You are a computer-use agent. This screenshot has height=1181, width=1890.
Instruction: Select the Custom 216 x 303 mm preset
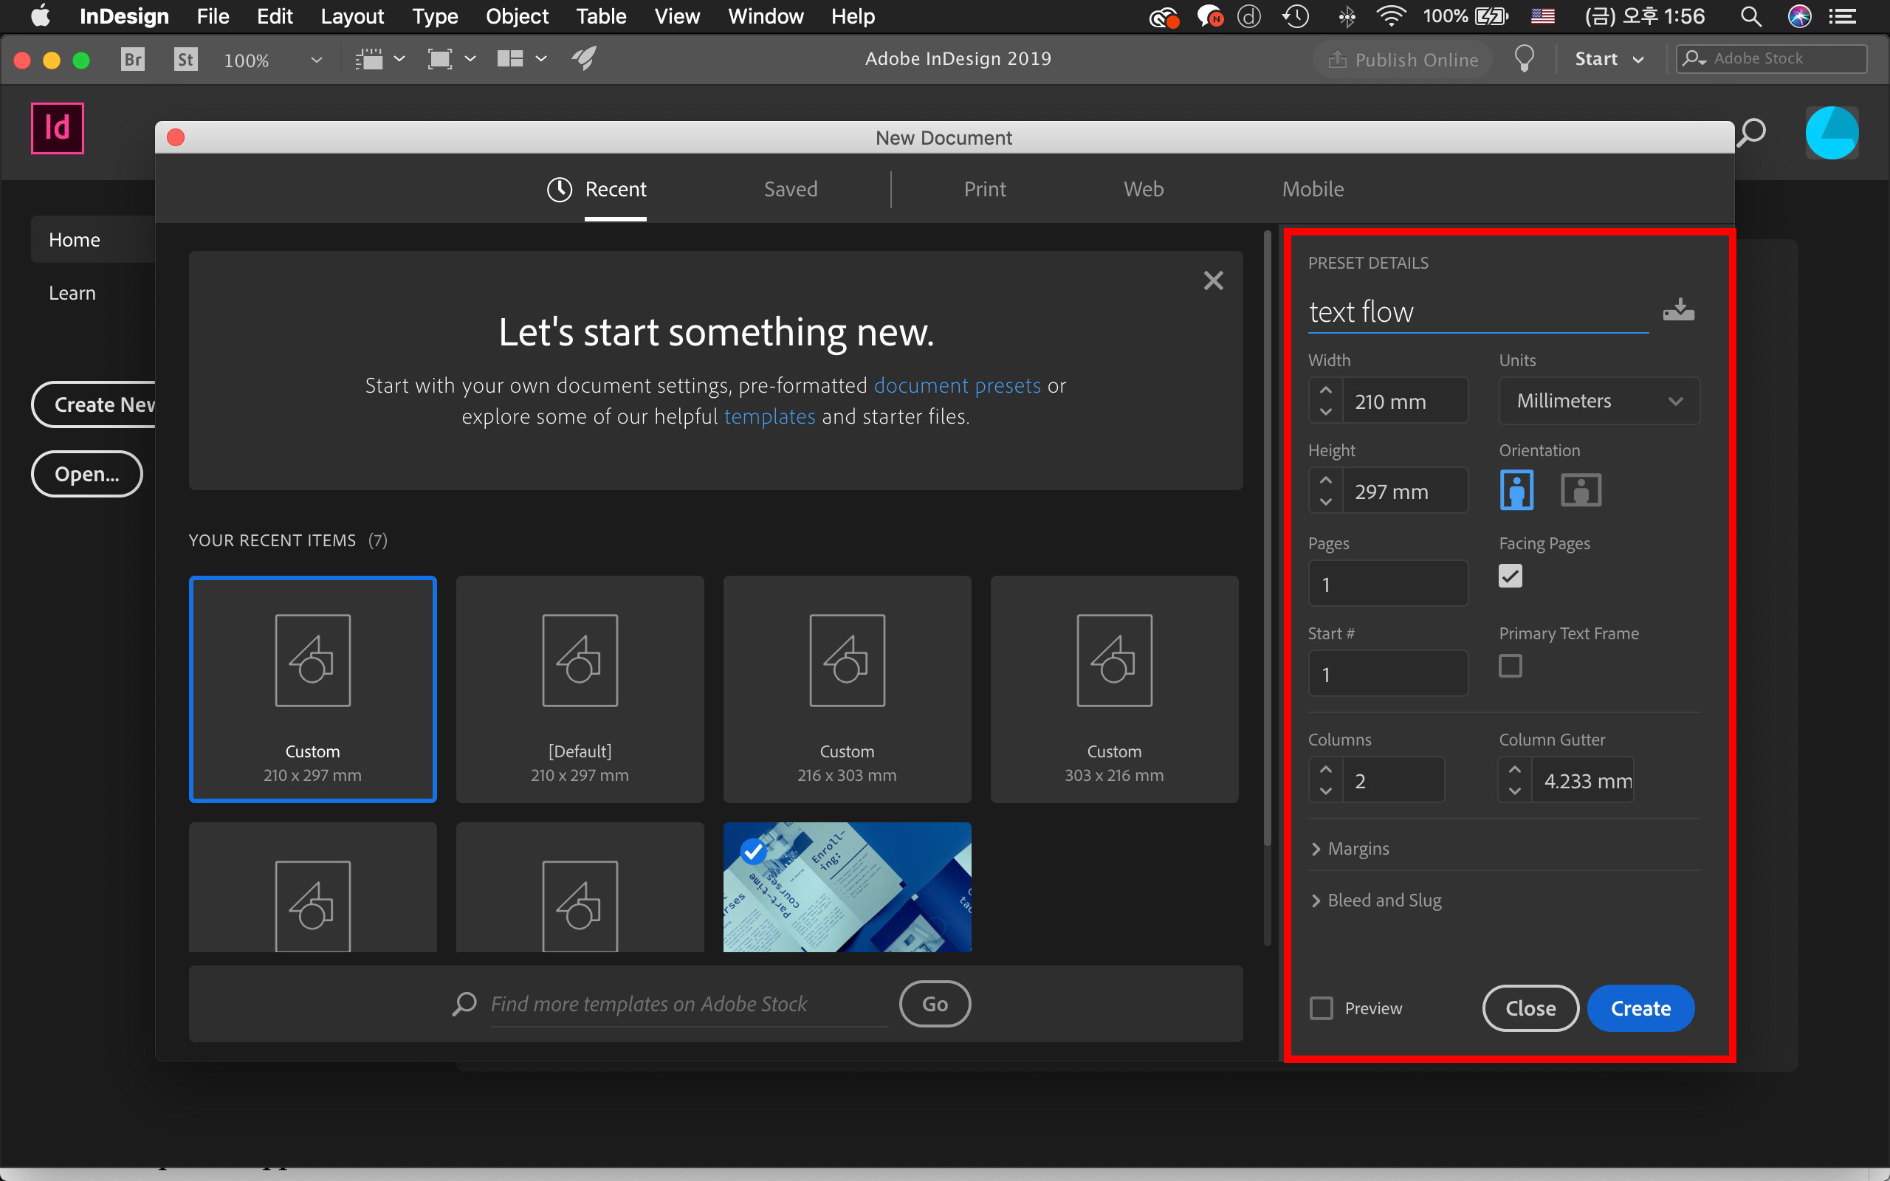click(x=847, y=689)
